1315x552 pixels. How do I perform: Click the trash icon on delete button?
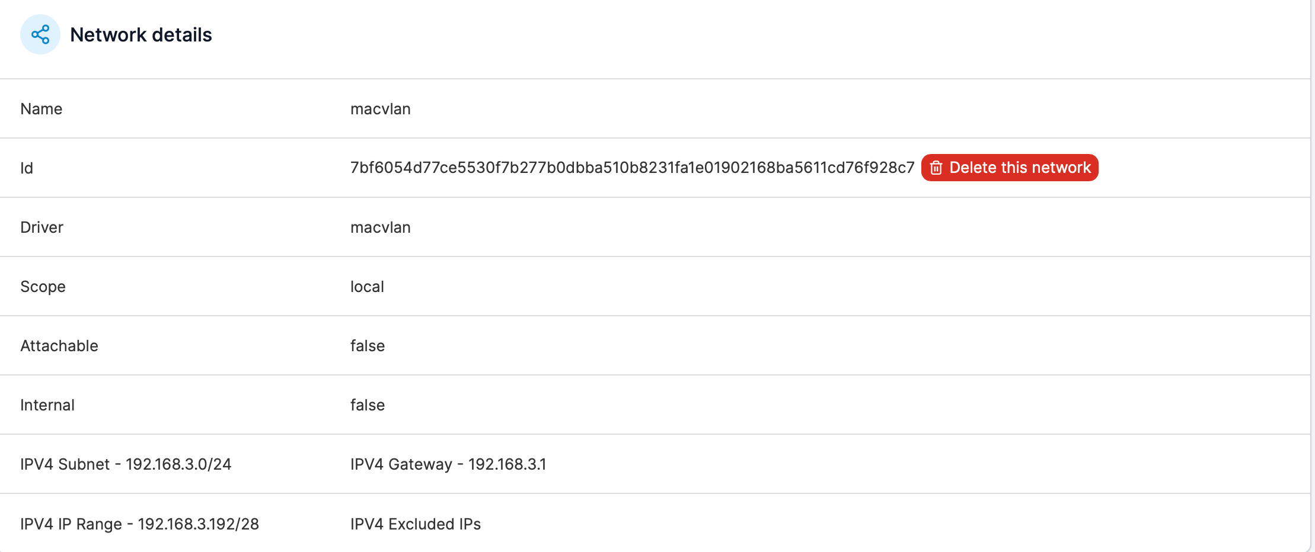pyautogui.click(x=936, y=168)
